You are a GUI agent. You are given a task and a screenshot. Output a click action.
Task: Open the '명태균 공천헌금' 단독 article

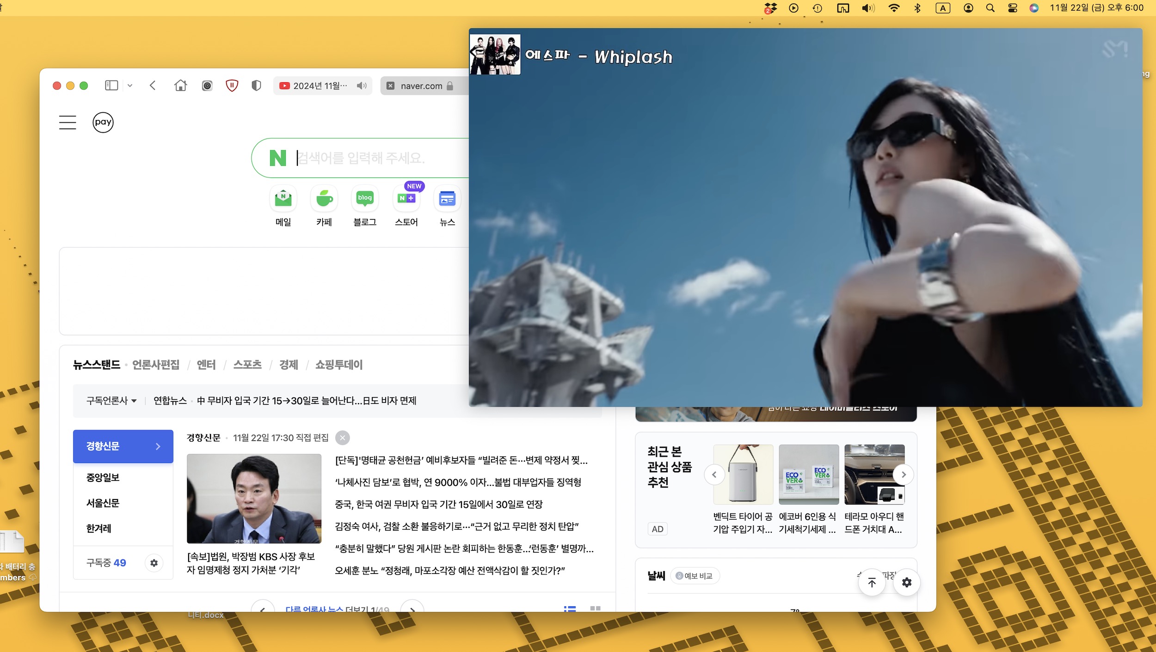coord(461,460)
